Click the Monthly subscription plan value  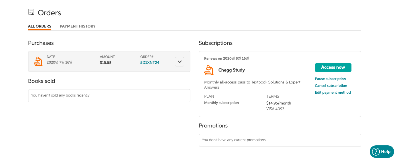coord(221,103)
